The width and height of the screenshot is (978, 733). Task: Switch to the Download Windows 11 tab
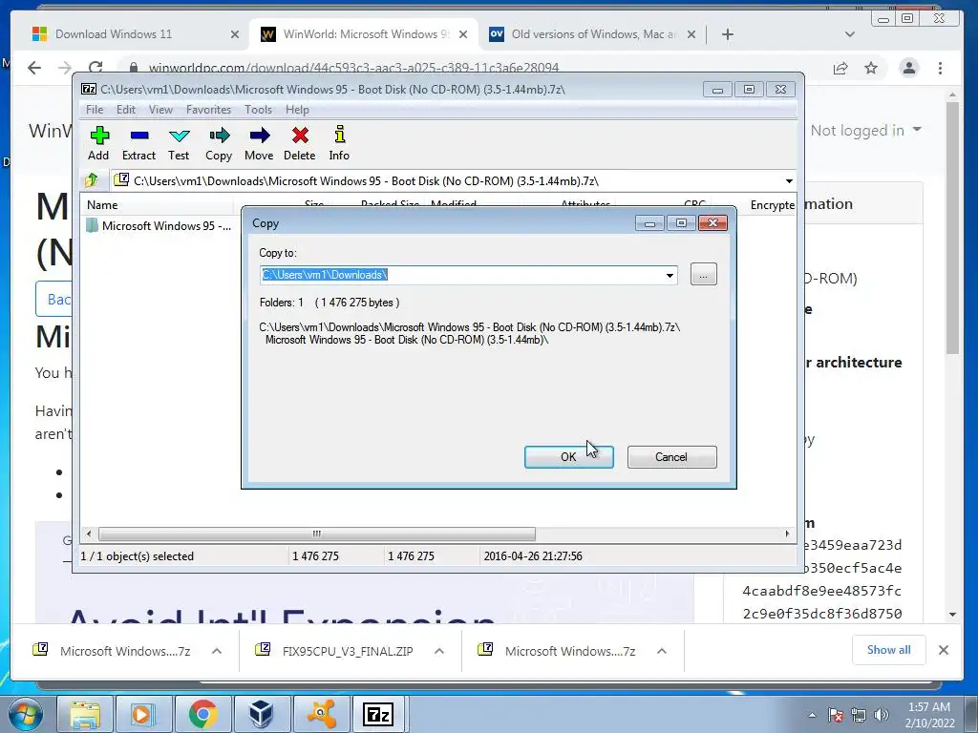coord(114,34)
